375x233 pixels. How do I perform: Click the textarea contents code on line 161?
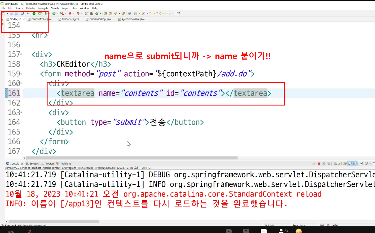[164, 93]
